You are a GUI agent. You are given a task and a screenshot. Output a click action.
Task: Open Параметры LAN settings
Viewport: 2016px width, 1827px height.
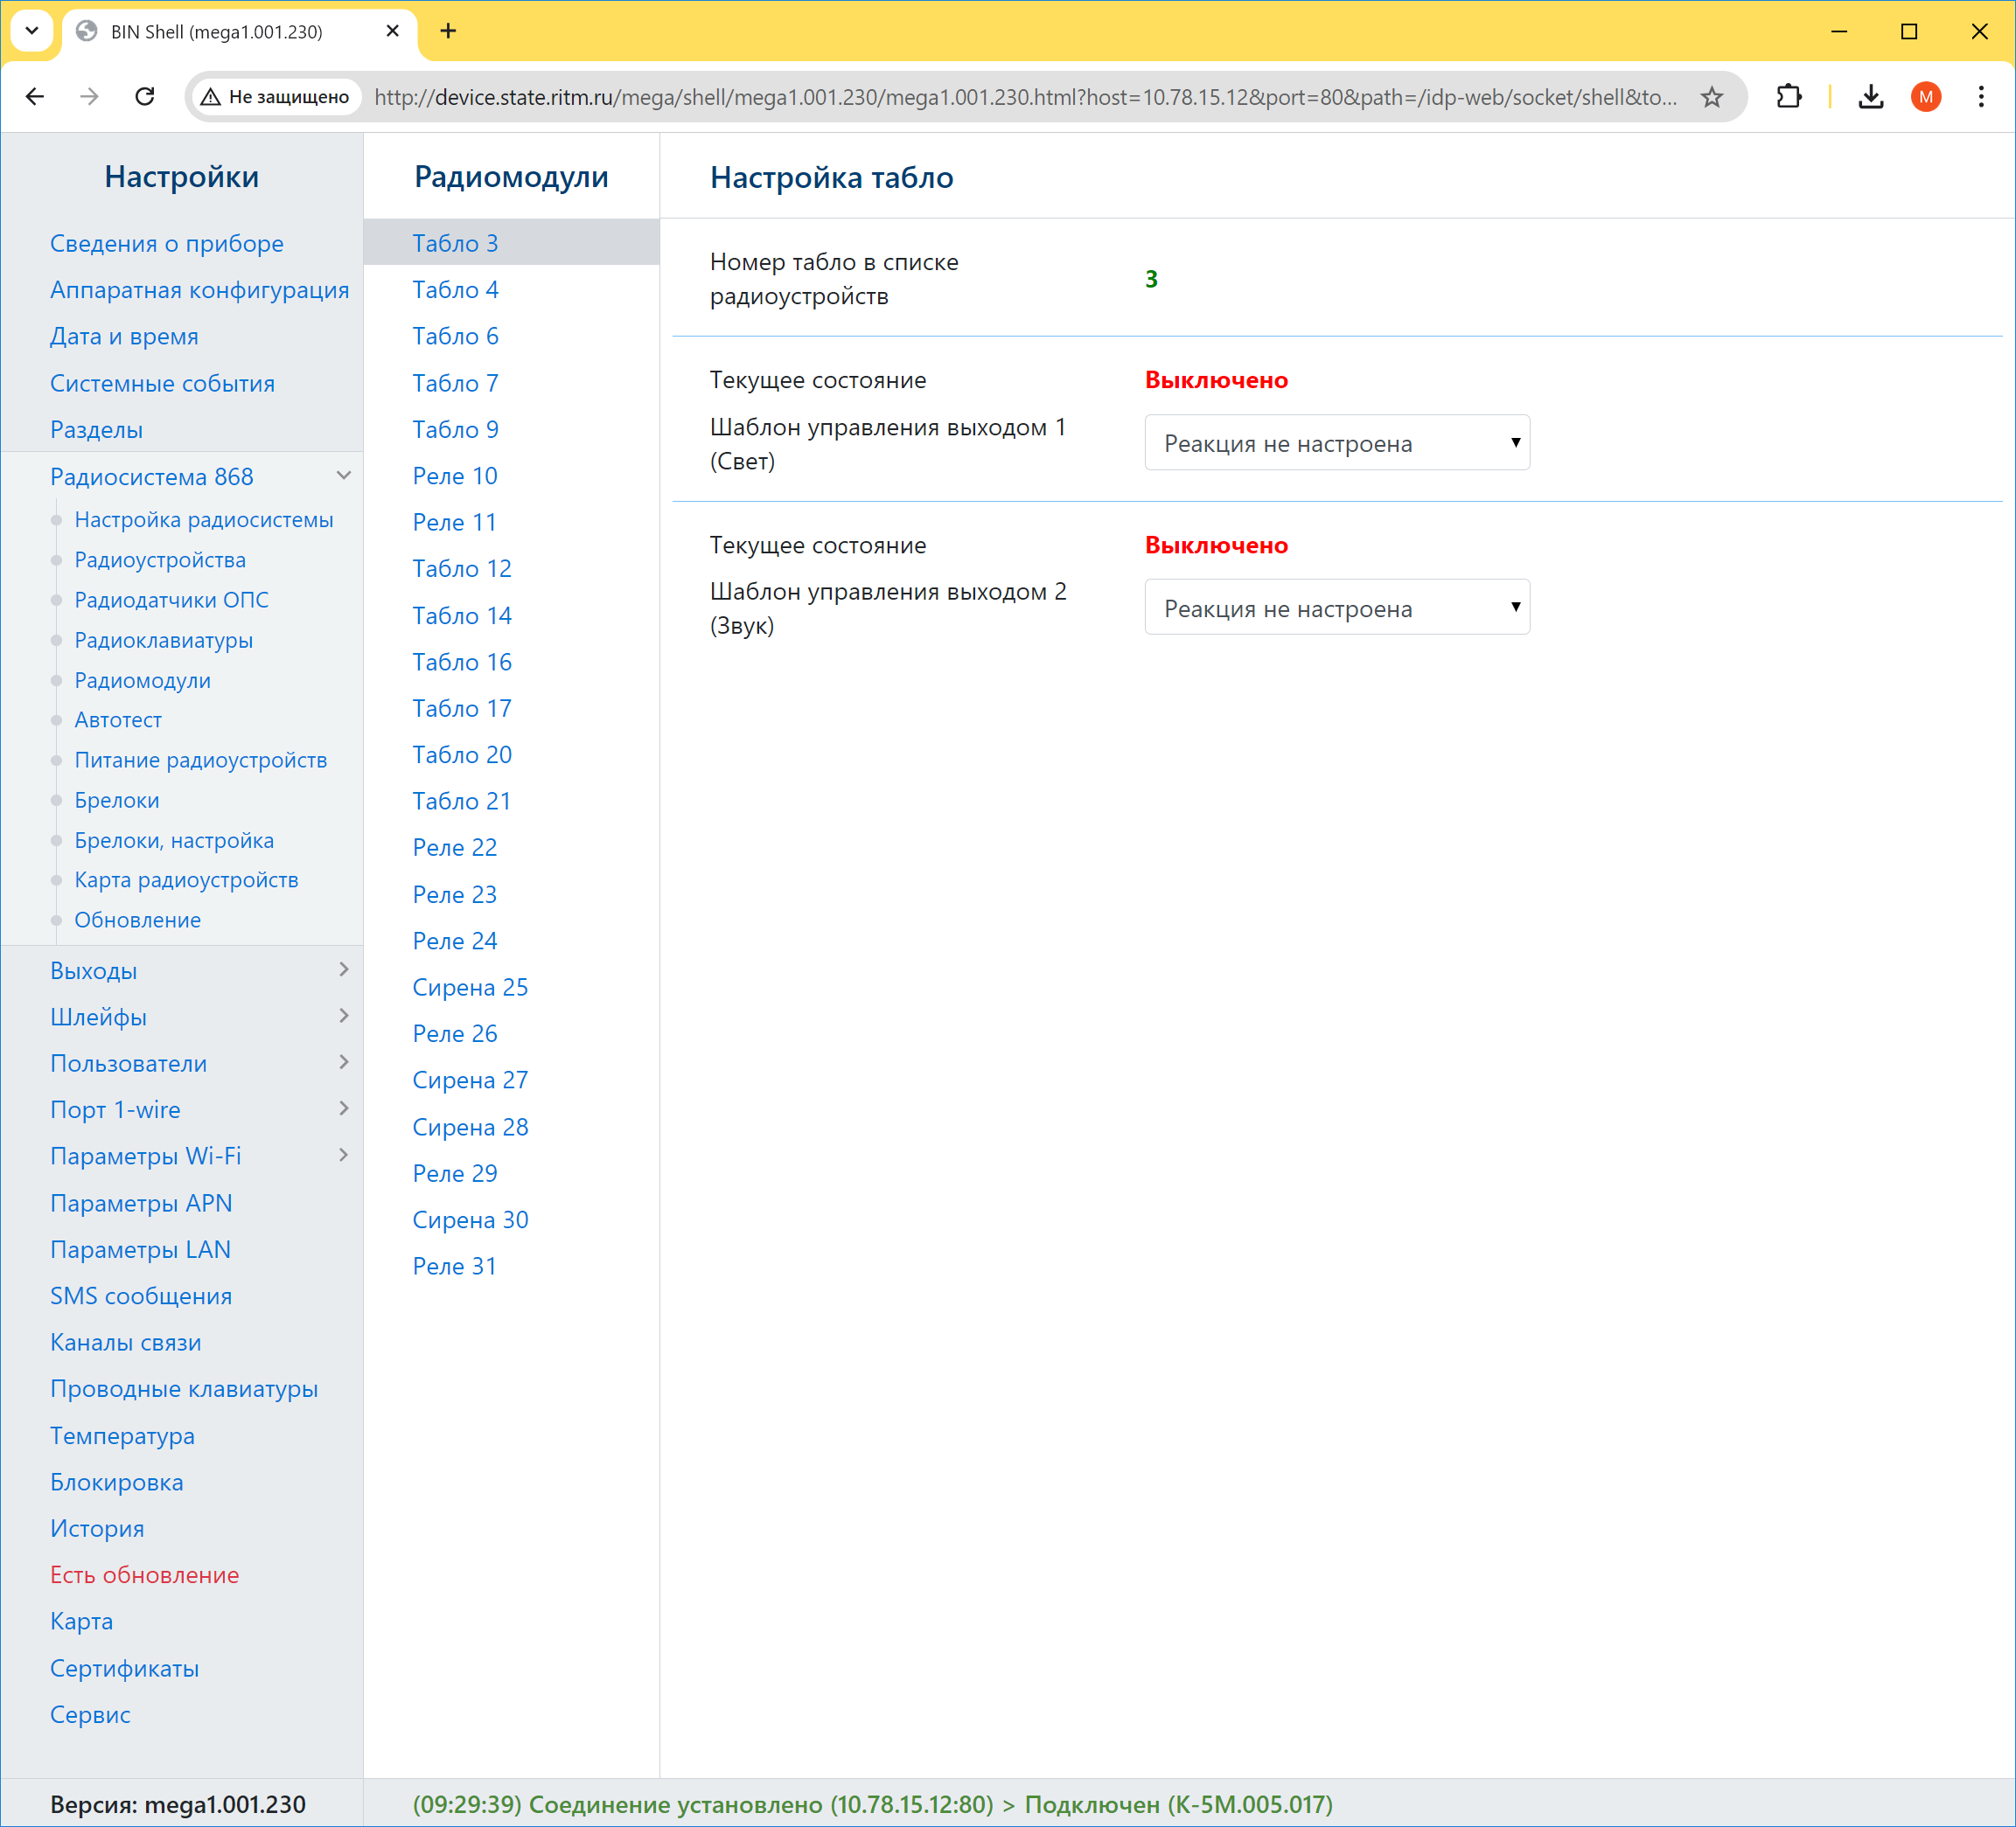coord(141,1249)
